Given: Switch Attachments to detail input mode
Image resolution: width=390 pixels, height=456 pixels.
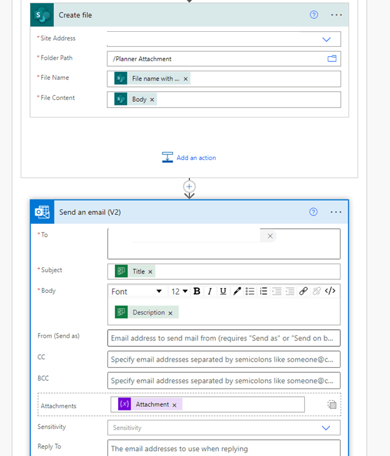Looking at the screenshot, I should click(332, 405).
